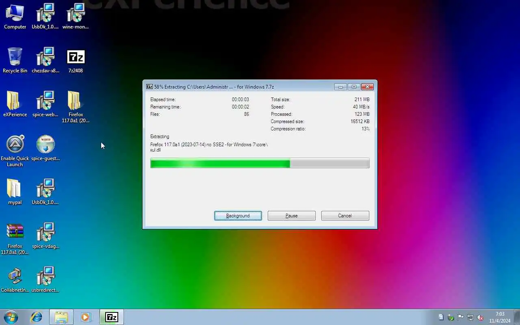The width and height of the screenshot is (520, 325).
Task: Select the spice-guest... setup icon
Action: click(45, 148)
